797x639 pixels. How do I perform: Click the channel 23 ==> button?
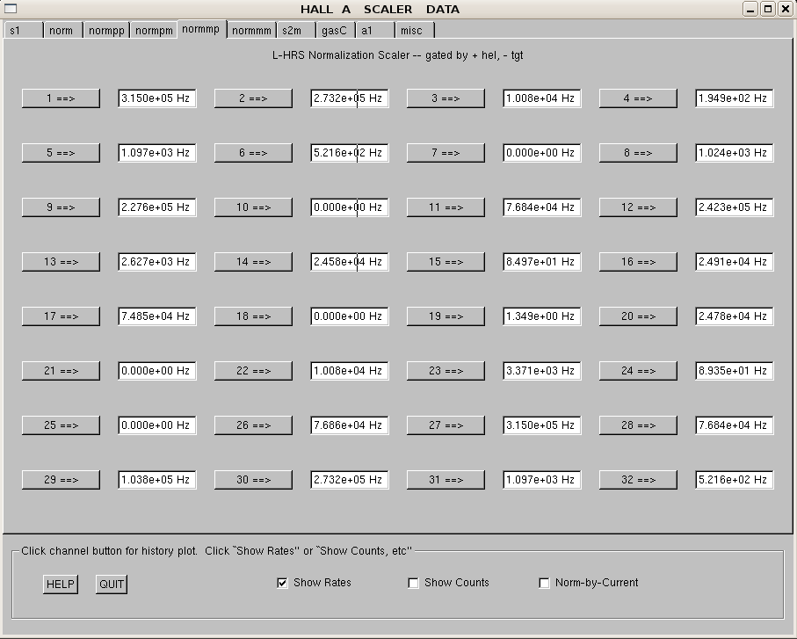446,371
